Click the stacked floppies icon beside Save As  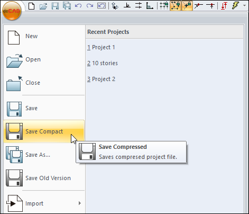point(14,155)
